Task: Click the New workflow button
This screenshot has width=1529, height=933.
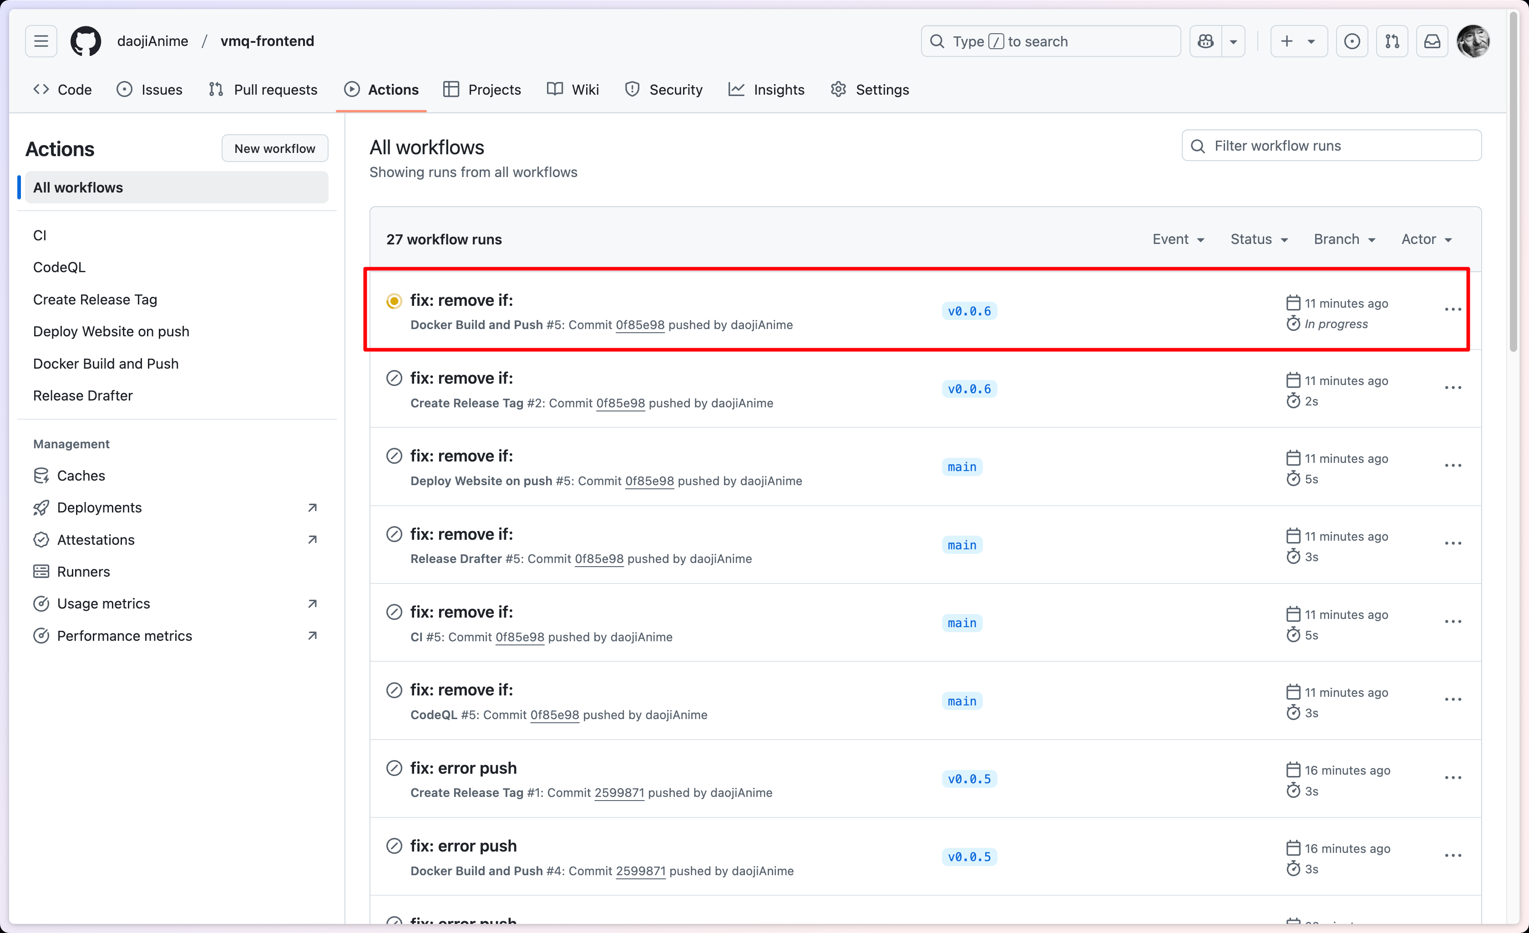Action: 274,148
